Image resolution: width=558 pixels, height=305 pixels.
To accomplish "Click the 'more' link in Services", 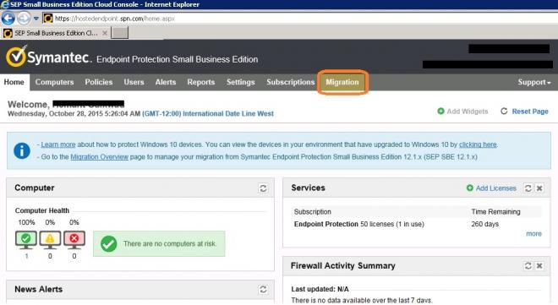I will (533, 234).
